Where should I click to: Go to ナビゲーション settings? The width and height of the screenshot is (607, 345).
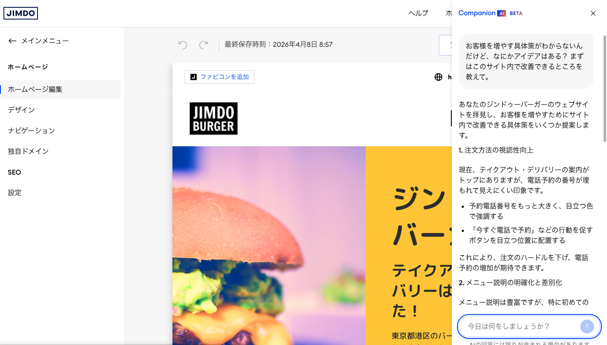click(31, 131)
